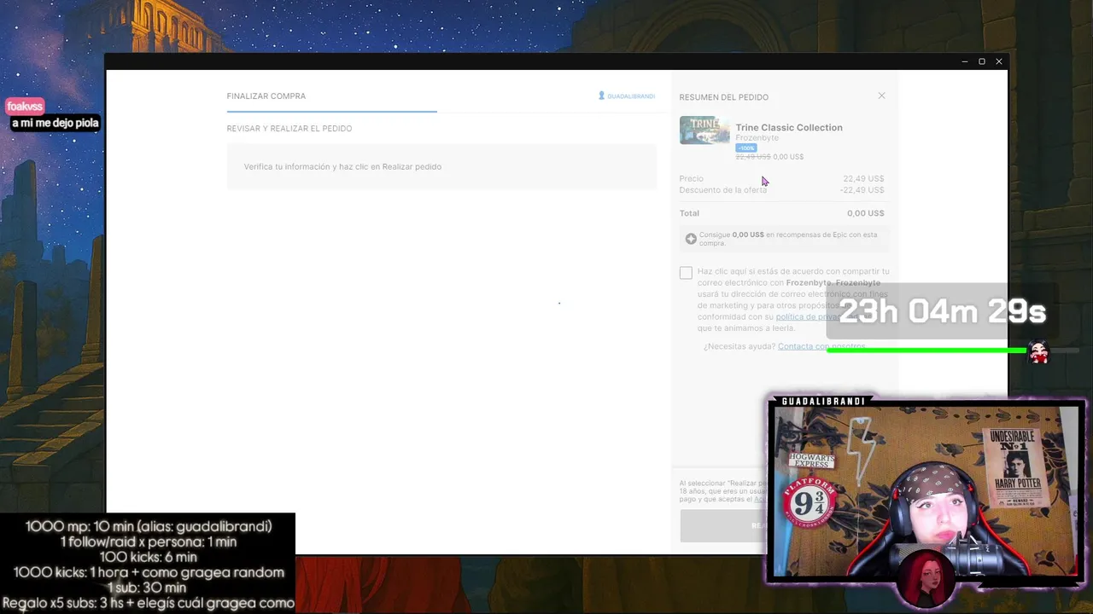Viewport: 1093px width, 614px height.
Task: Click the REVISAR Y REALIZAR EL PEDIDO heading
Action: click(x=289, y=129)
